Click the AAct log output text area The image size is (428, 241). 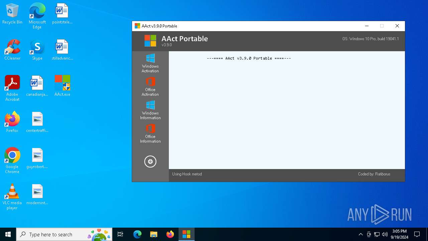[x=287, y=110]
